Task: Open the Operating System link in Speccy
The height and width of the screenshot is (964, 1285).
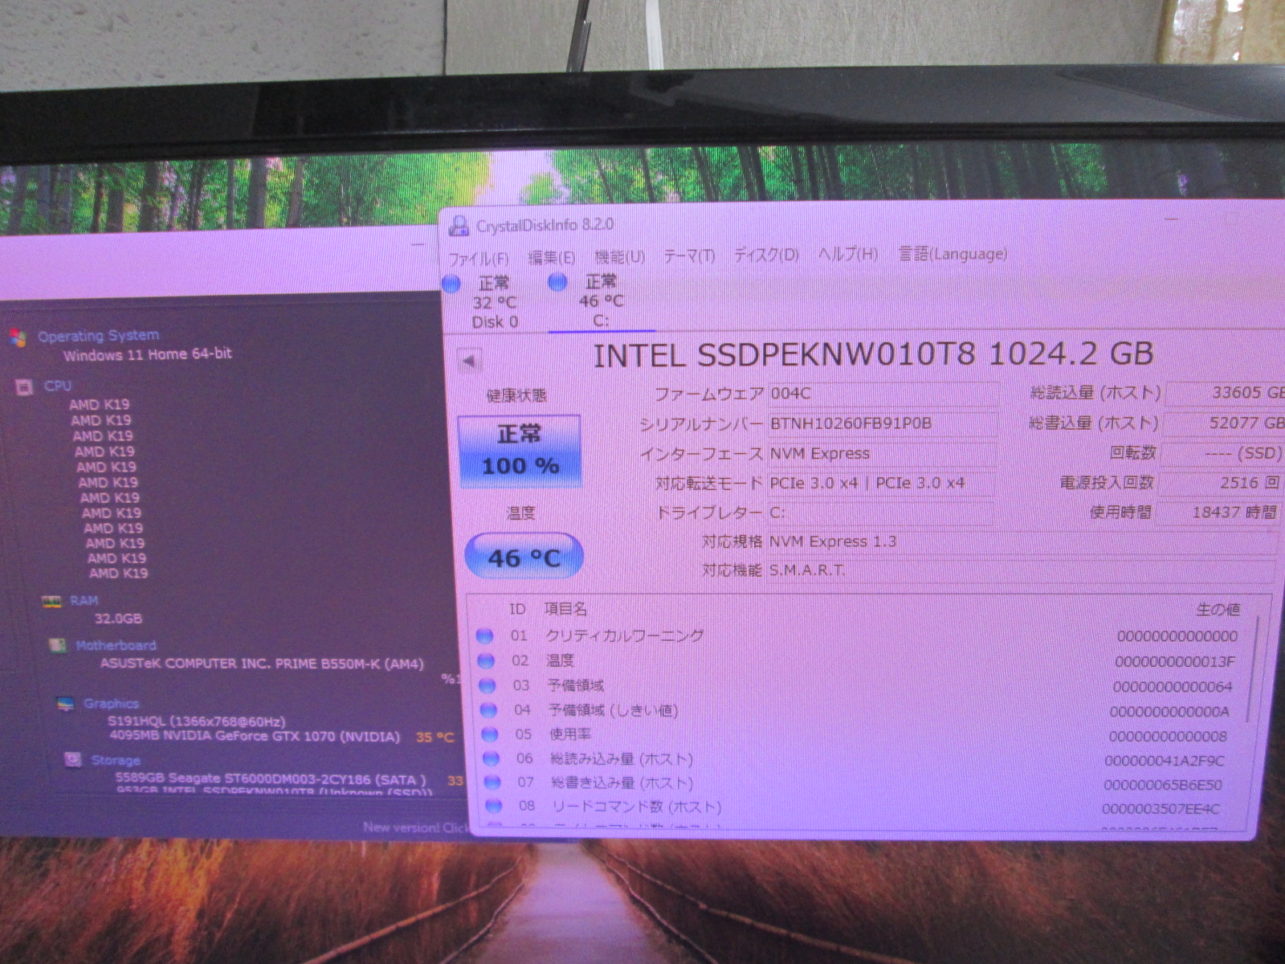Action: [x=98, y=336]
